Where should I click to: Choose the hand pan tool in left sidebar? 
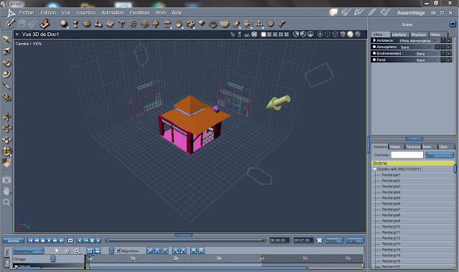click(6, 191)
